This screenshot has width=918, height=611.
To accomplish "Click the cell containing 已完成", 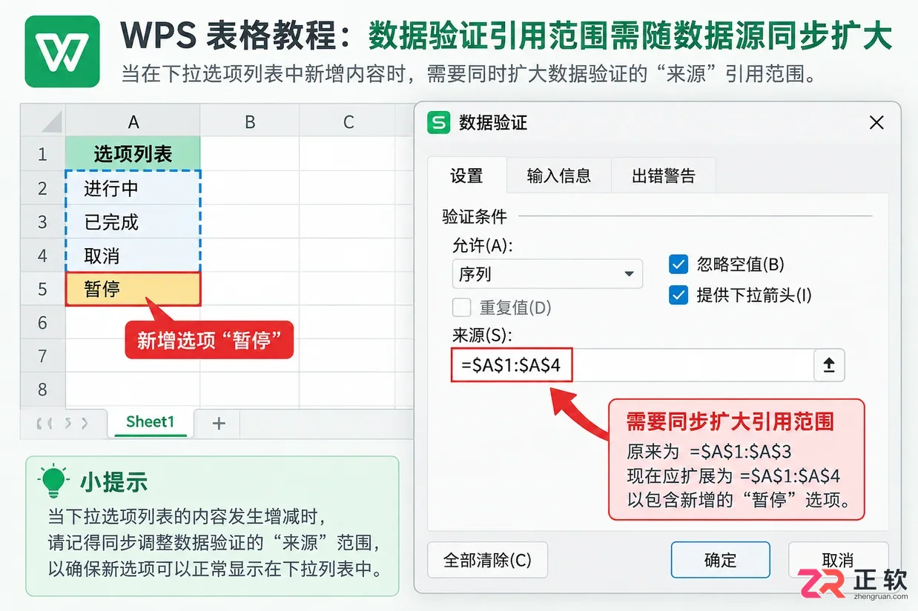I will [x=133, y=221].
